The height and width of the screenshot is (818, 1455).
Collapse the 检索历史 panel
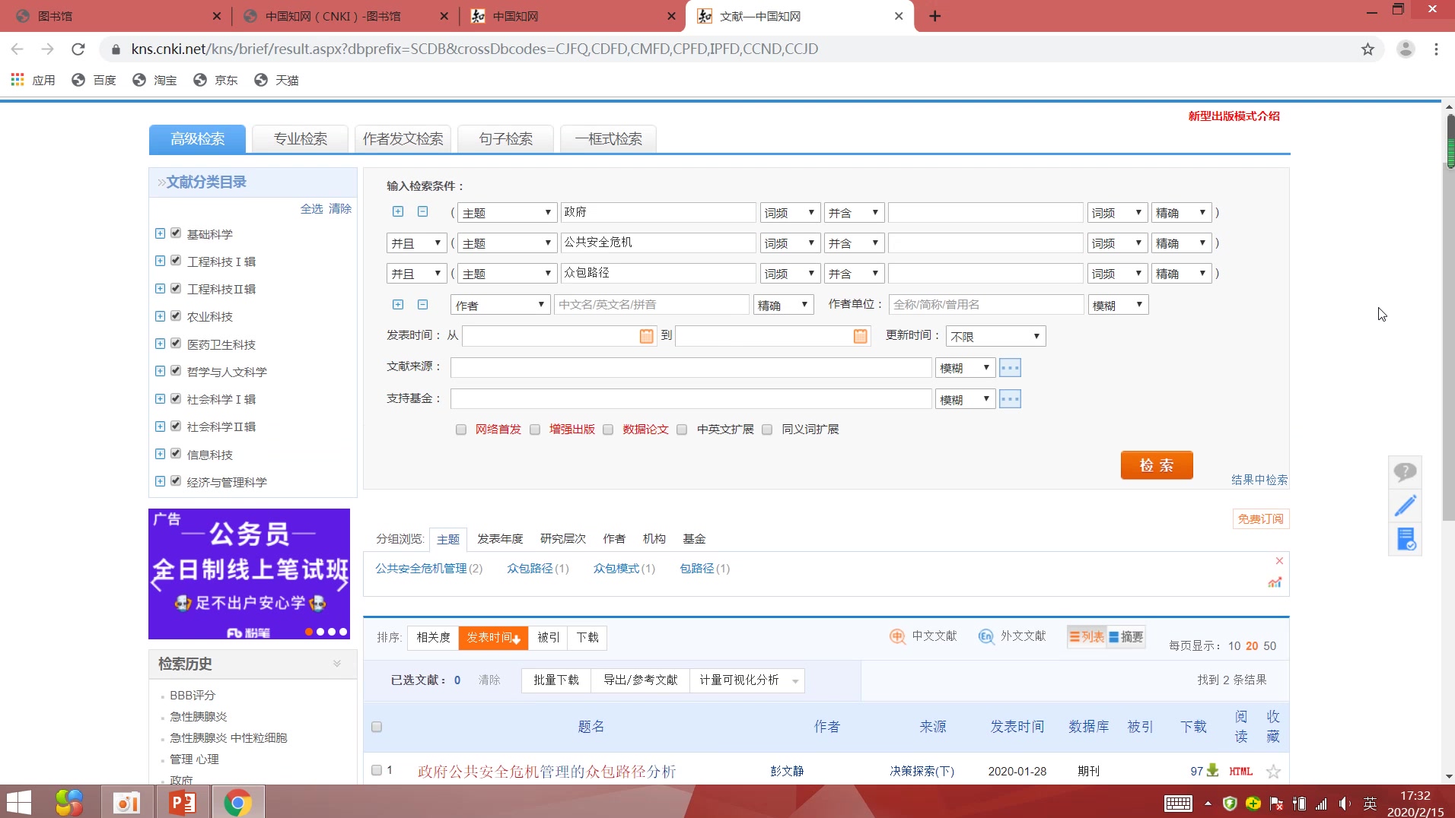click(336, 663)
